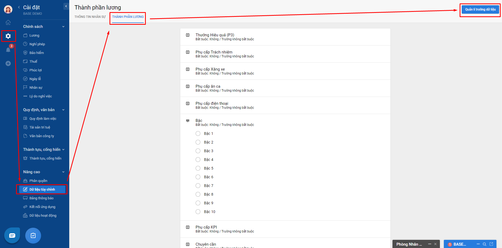Viewport: 502px width, 248px height.
Task: Minimize the BASE chat window
Action: (x=478, y=244)
